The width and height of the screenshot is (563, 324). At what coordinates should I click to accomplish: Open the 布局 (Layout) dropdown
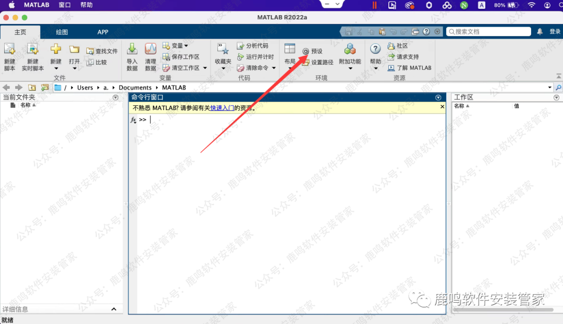[289, 68]
